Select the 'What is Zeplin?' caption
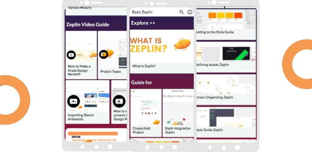The width and height of the screenshot is (312, 152). 144,66
